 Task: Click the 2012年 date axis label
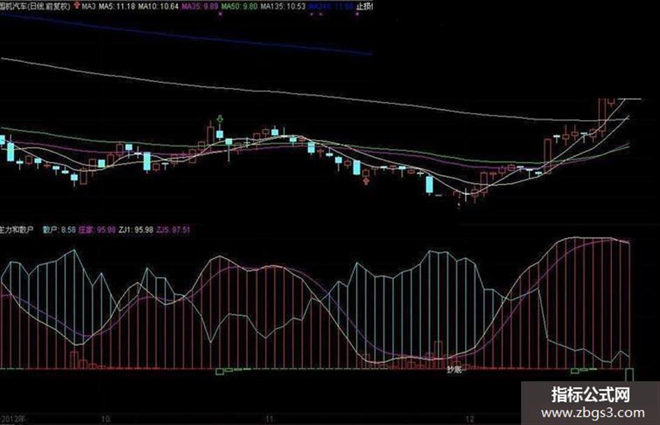[13, 419]
